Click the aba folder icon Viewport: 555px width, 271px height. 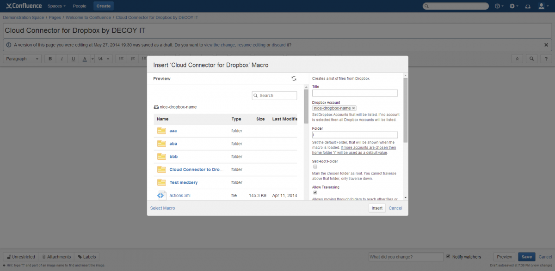tap(161, 144)
